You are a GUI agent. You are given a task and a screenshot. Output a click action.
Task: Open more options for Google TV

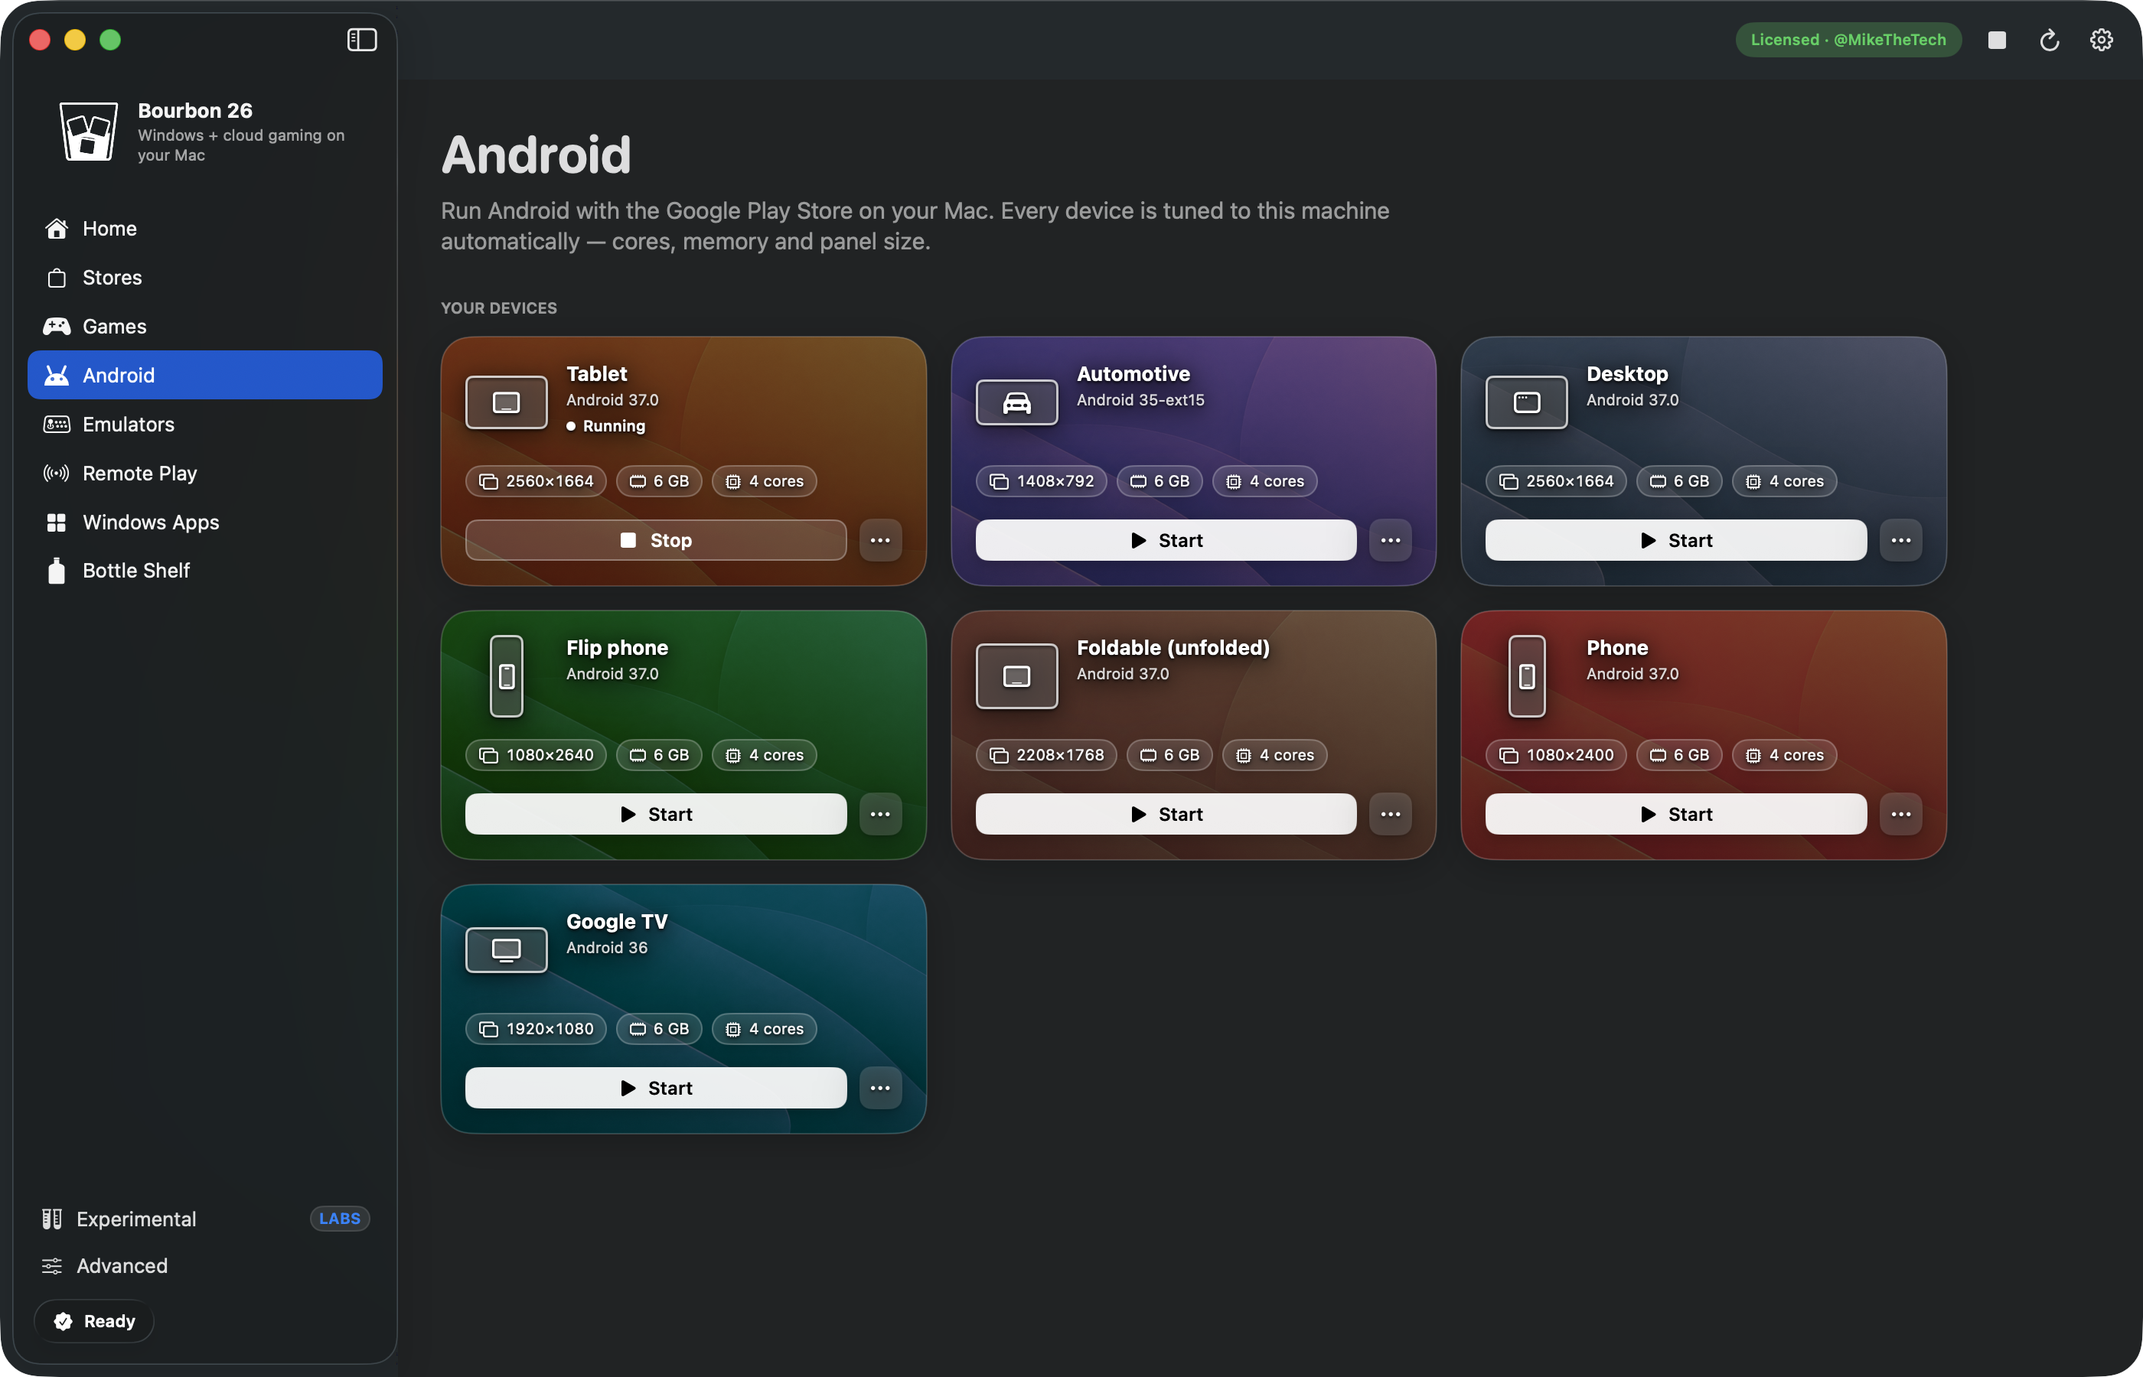tap(880, 1087)
